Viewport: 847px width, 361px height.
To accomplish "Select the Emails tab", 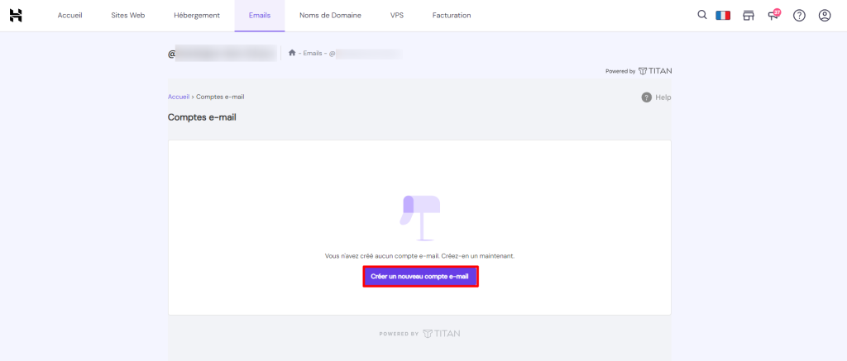I will [260, 15].
